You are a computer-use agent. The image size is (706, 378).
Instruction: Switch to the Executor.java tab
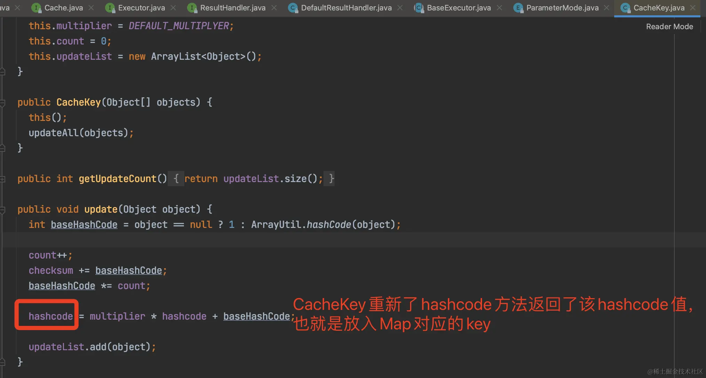coord(141,8)
